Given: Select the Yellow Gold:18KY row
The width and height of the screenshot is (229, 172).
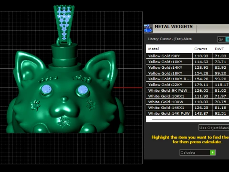Looking at the screenshot, I should 187,73.
